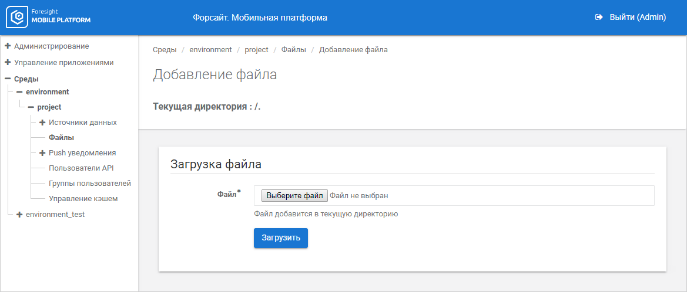
Task: Click the project breadcrumb link
Action: [256, 50]
